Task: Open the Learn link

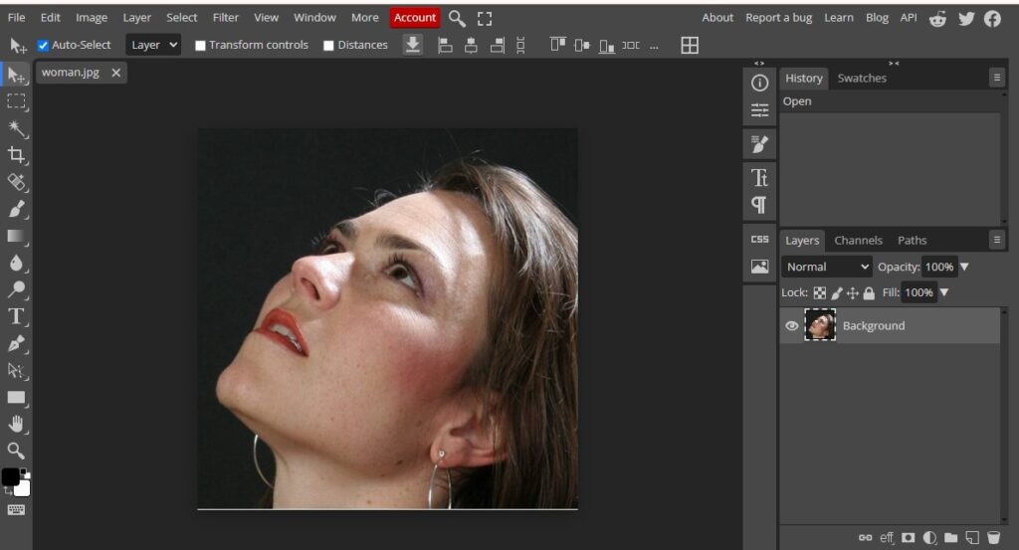Action: coord(838,18)
